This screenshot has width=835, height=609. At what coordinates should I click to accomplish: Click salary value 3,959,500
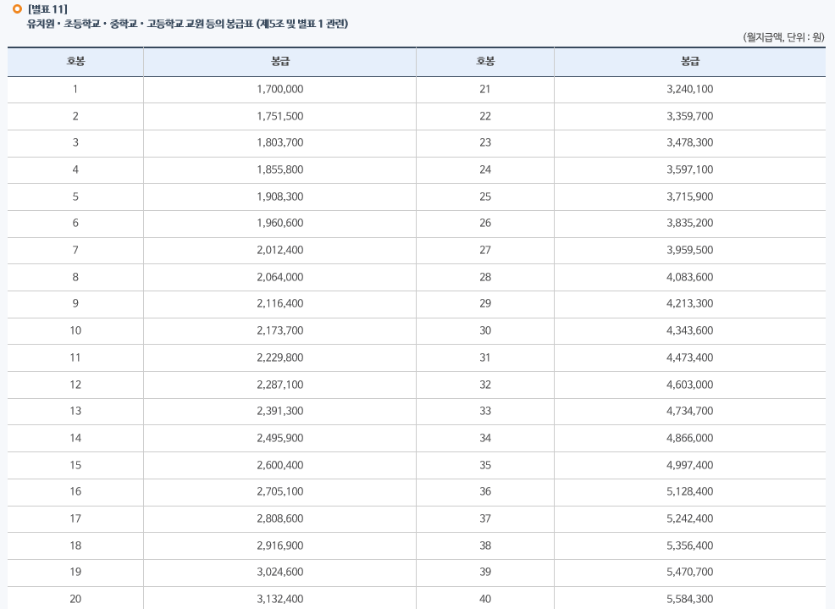[x=689, y=250]
